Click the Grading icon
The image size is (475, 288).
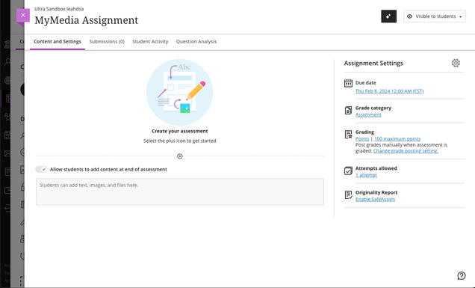pyautogui.click(x=348, y=134)
